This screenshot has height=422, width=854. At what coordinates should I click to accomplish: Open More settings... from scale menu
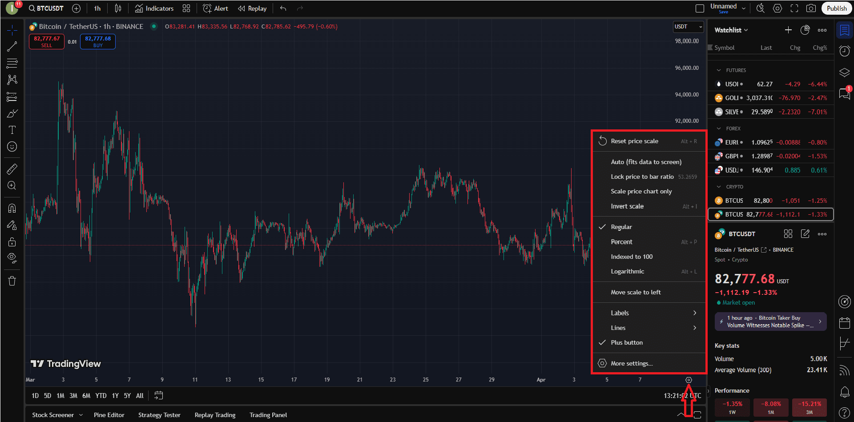coord(649,363)
